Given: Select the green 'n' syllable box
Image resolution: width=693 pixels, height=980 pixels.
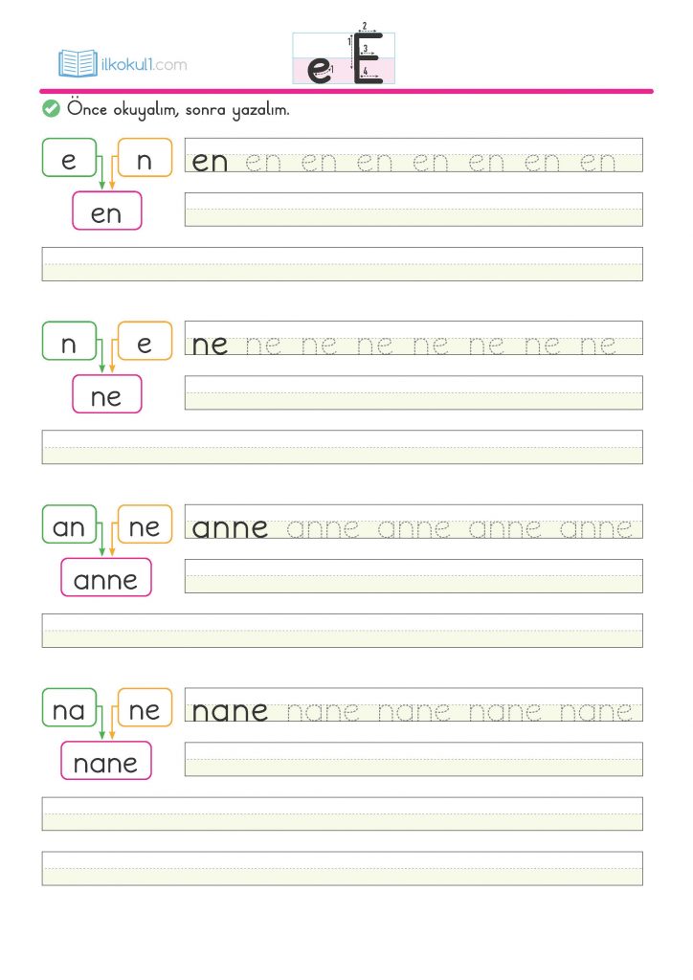Looking at the screenshot, I should (x=69, y=342).
